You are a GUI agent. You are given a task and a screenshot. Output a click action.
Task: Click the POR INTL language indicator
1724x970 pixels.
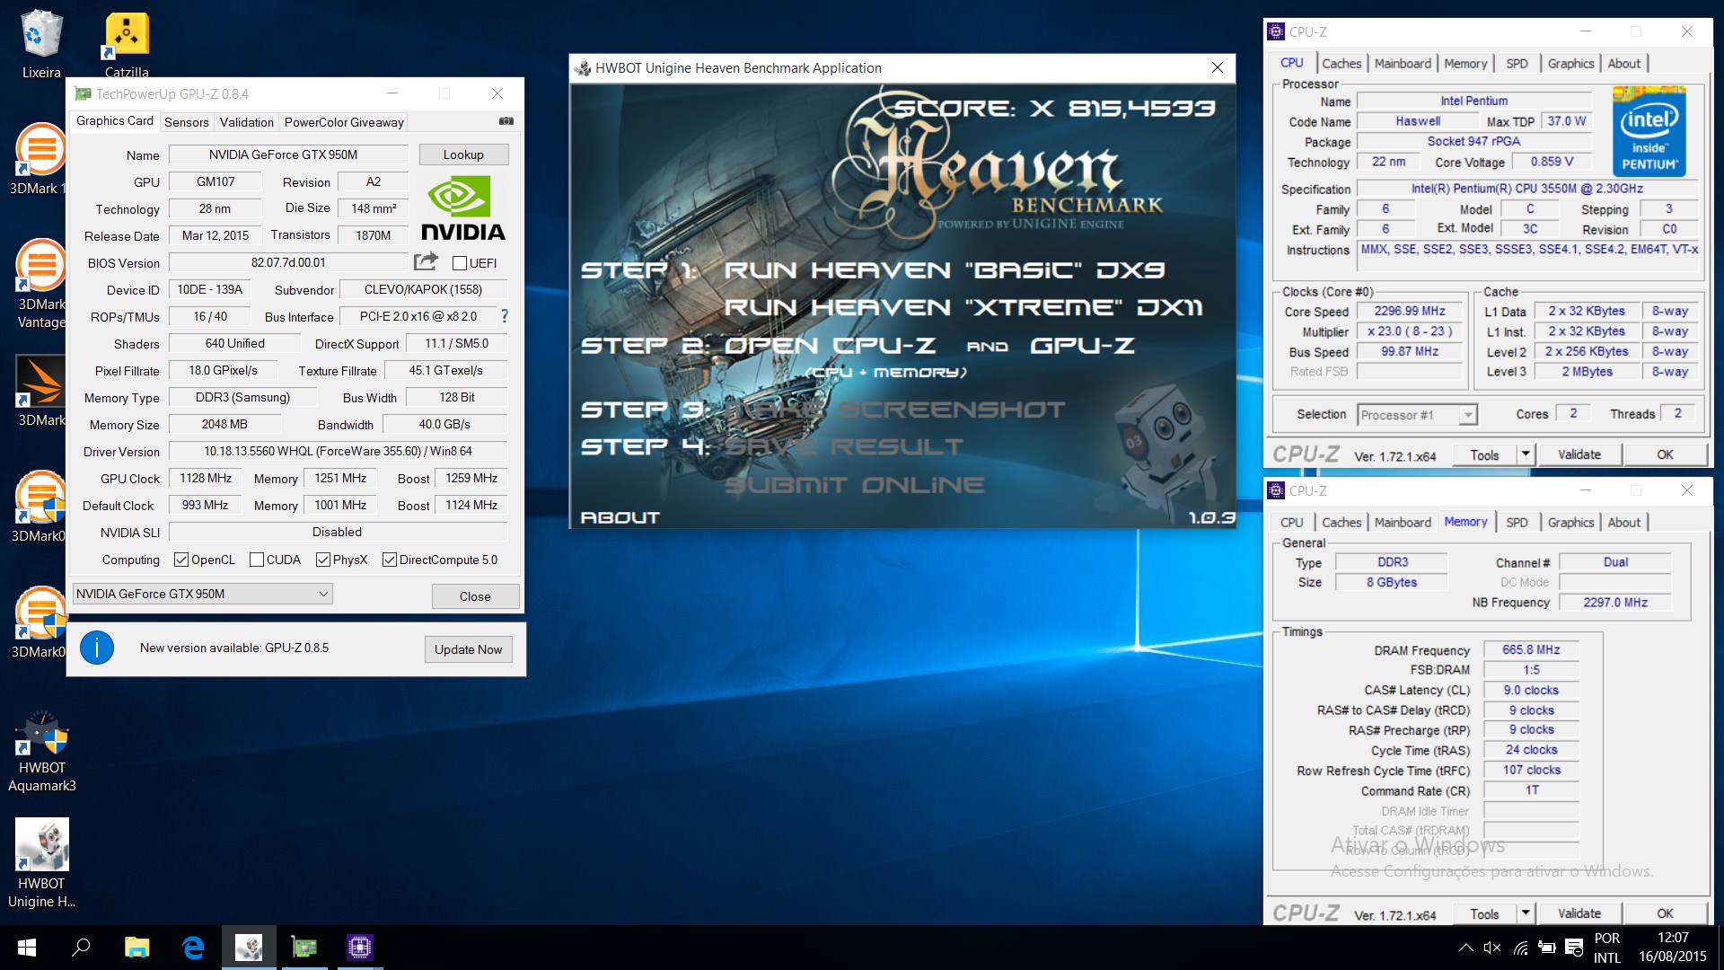(1607, 948)
